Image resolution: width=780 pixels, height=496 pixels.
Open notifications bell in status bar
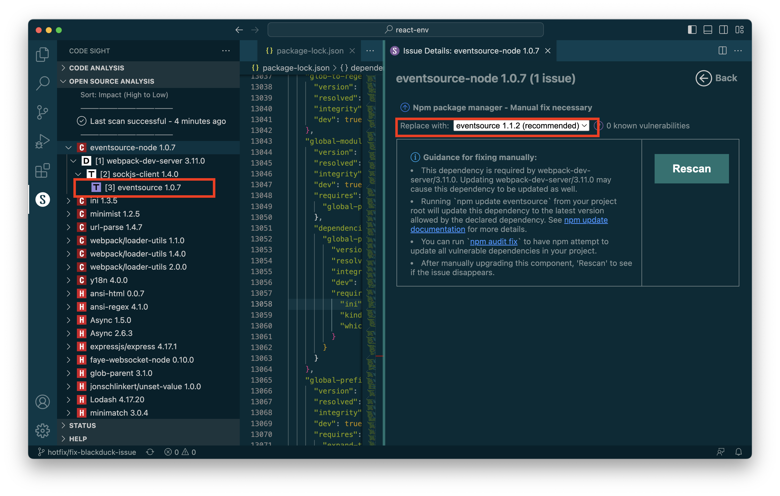pos(738,452)
